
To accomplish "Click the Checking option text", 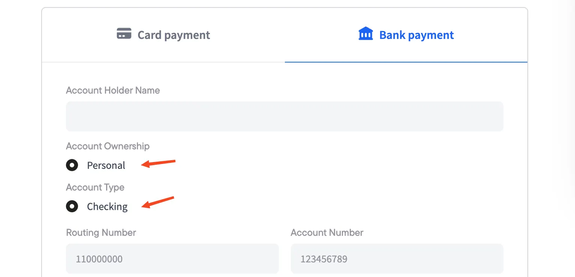I will click(x=107, y=207).
